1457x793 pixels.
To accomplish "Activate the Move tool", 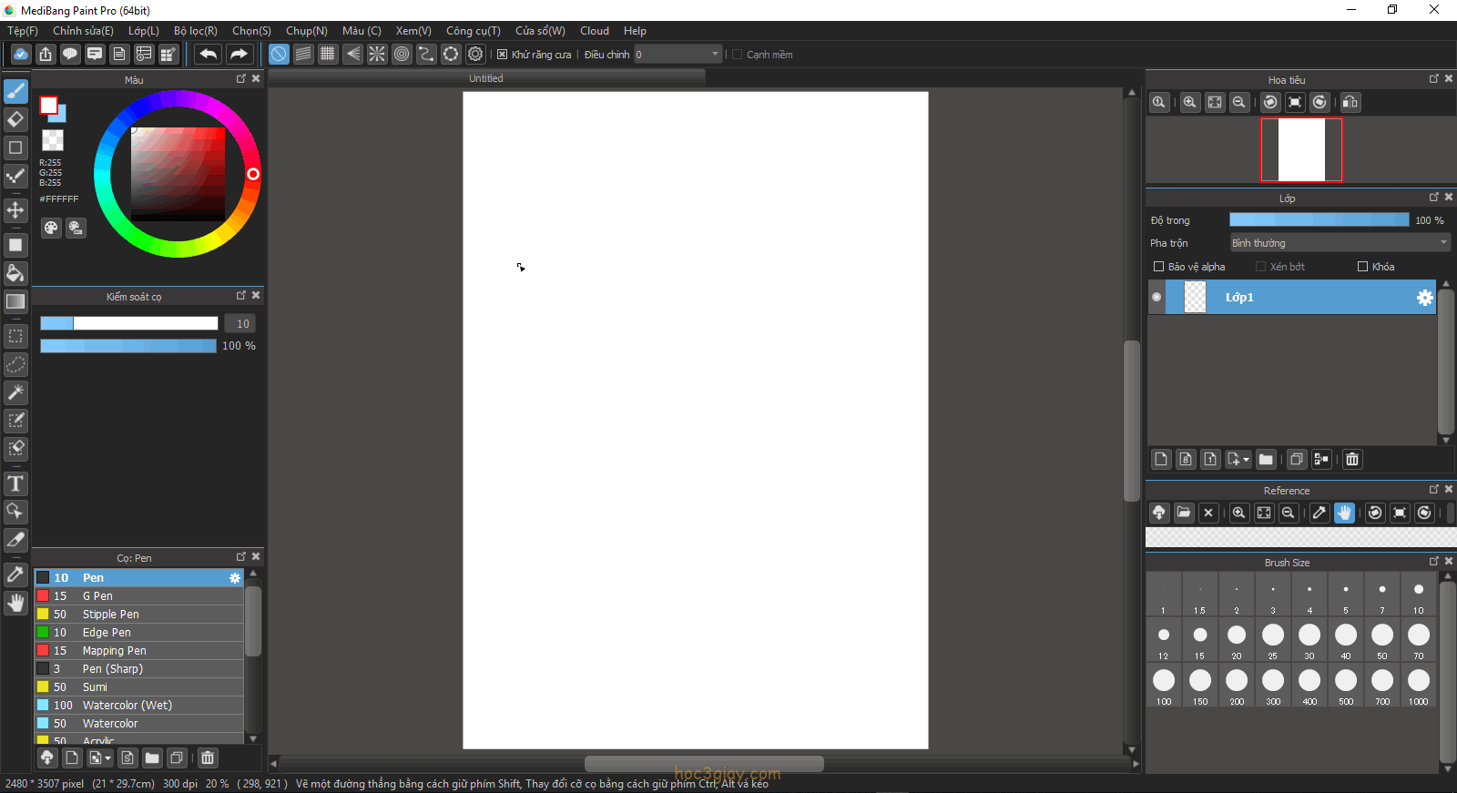I will point(15,210).
